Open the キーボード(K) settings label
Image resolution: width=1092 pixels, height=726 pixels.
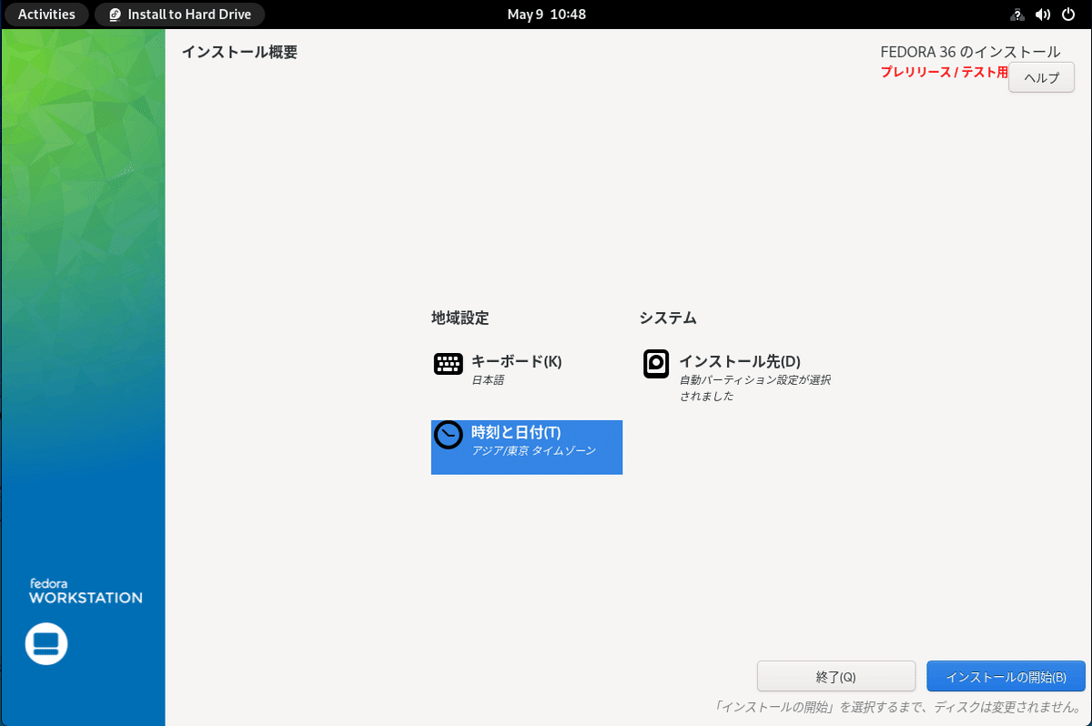coord(517,361)
